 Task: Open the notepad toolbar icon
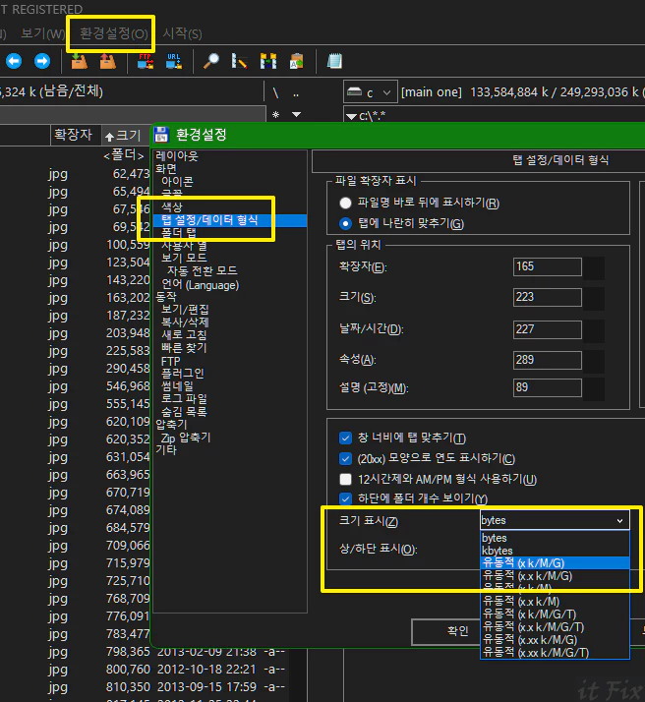point(334,61)
